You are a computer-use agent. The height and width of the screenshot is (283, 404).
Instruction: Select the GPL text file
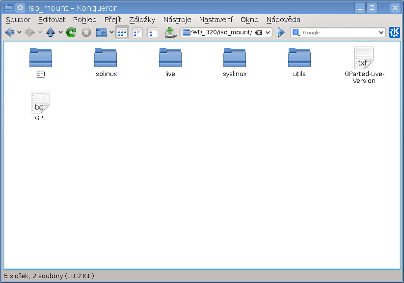pos(40,106)
